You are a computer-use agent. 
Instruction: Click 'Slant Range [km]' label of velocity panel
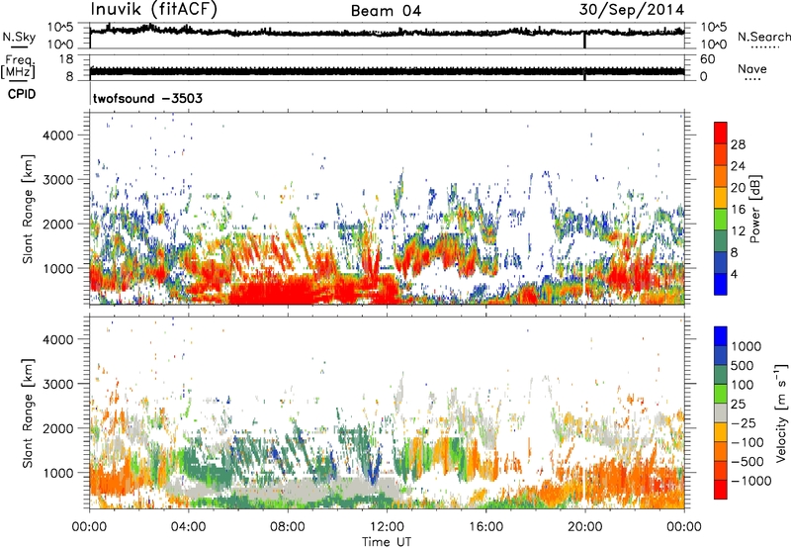[x=28, y=412]
